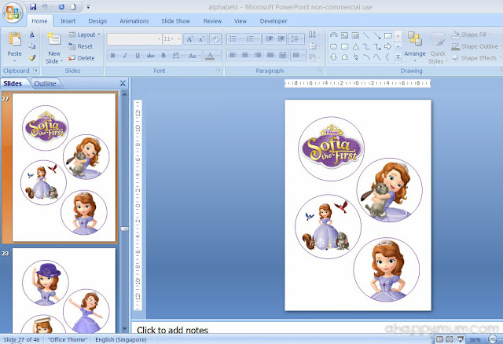Viewport: 503px width, 344px height.
Task: Open the Animations ribbon tab
Action: pyautogui.click(x=134, y=21)
